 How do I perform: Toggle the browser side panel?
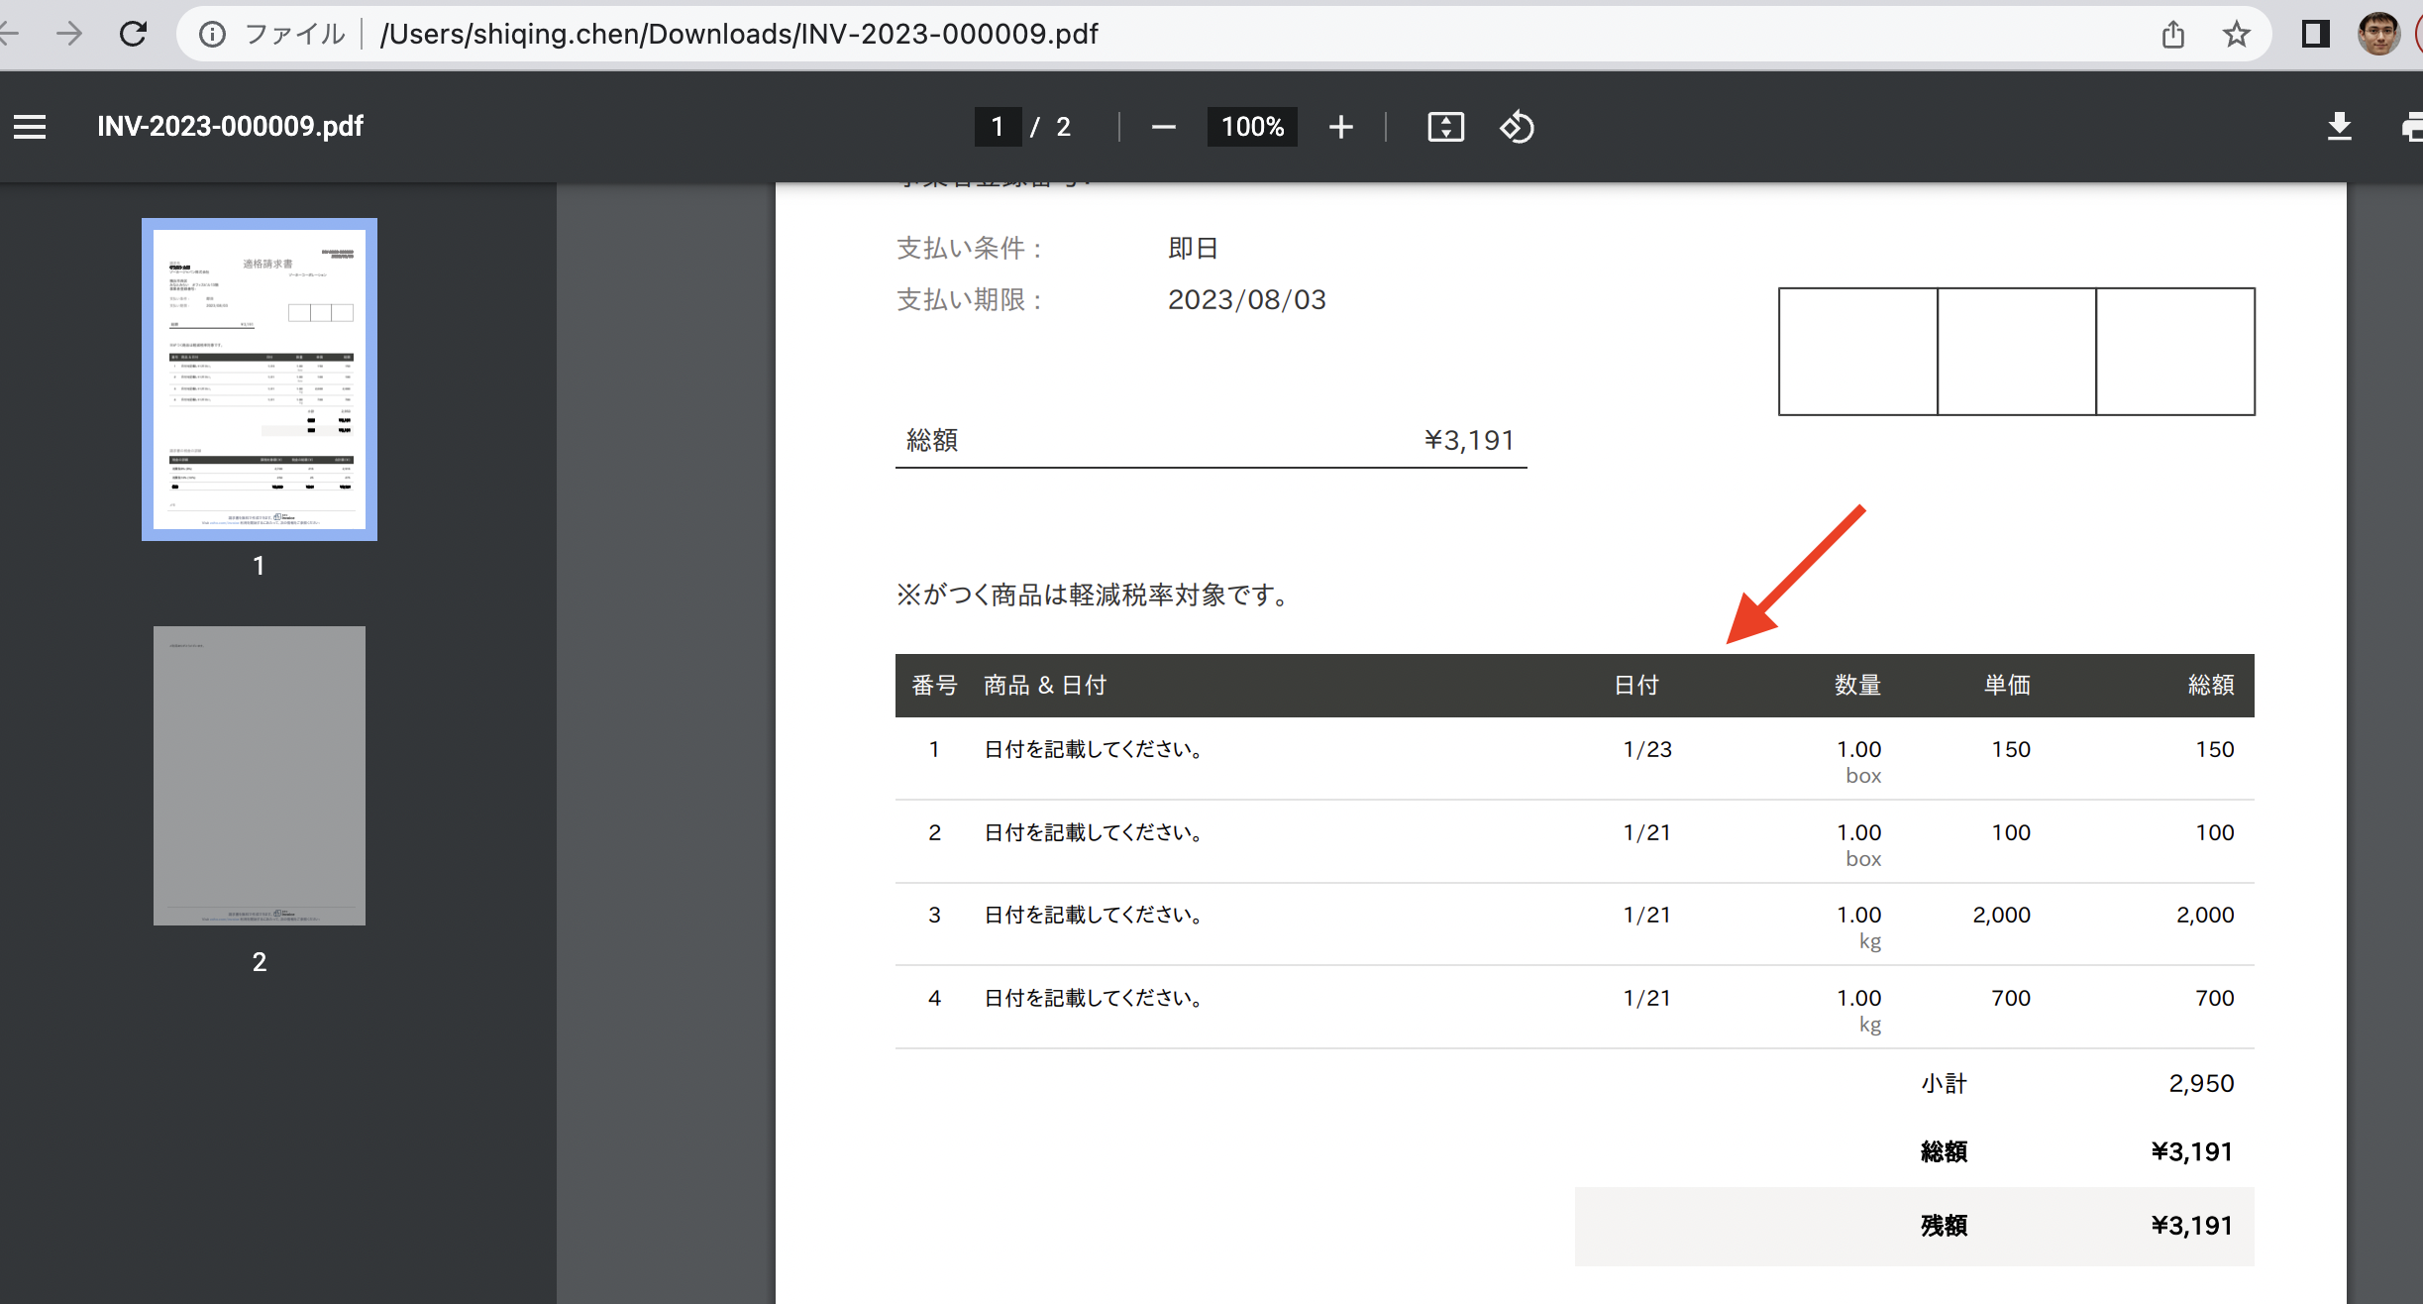pos(2314,35)
